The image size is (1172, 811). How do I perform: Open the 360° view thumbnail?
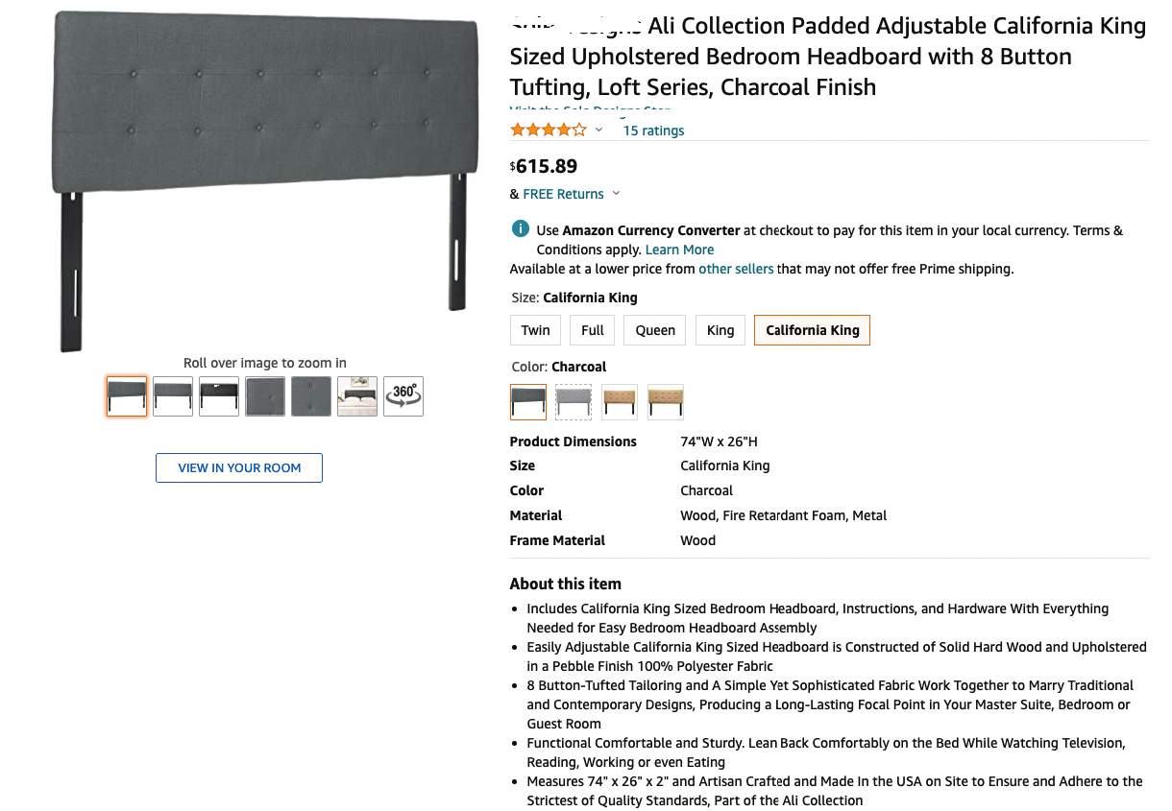click(x=403, y=396)
